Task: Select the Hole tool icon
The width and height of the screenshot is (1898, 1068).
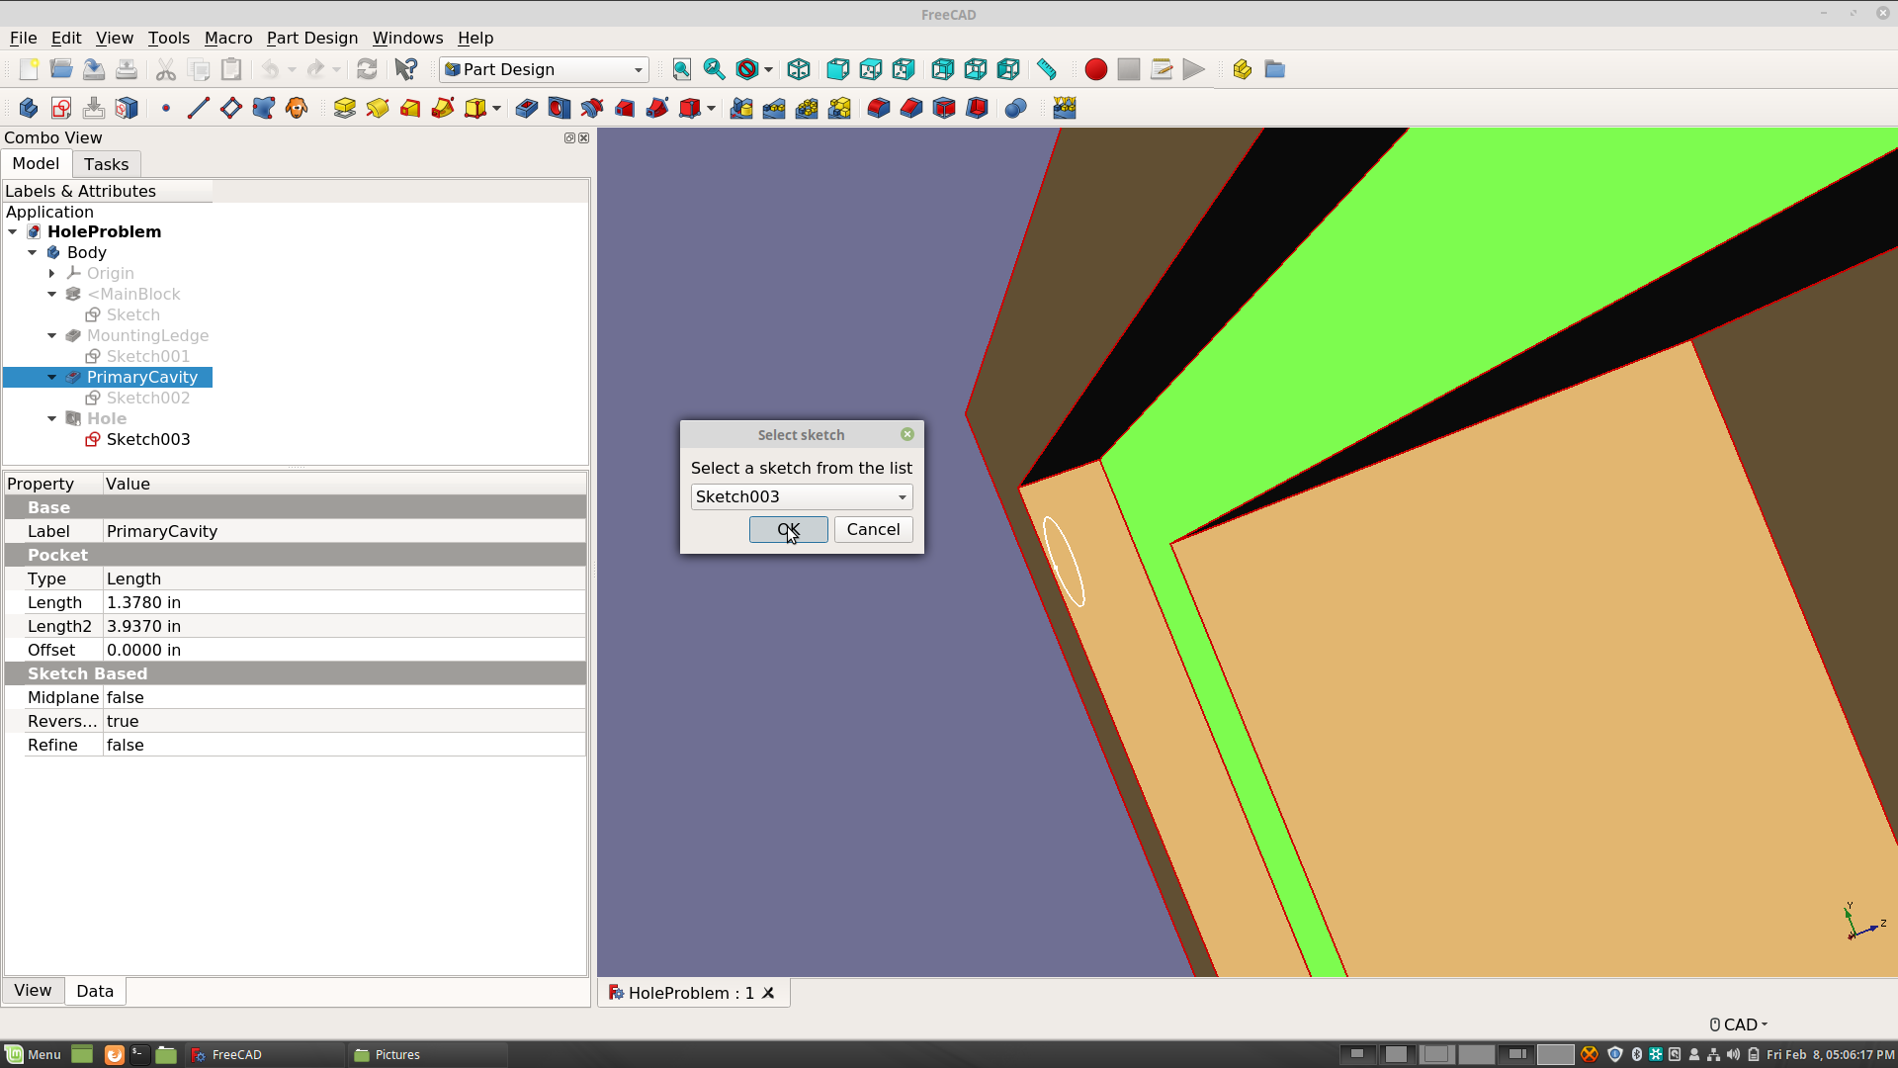Action: coord(560,108)
